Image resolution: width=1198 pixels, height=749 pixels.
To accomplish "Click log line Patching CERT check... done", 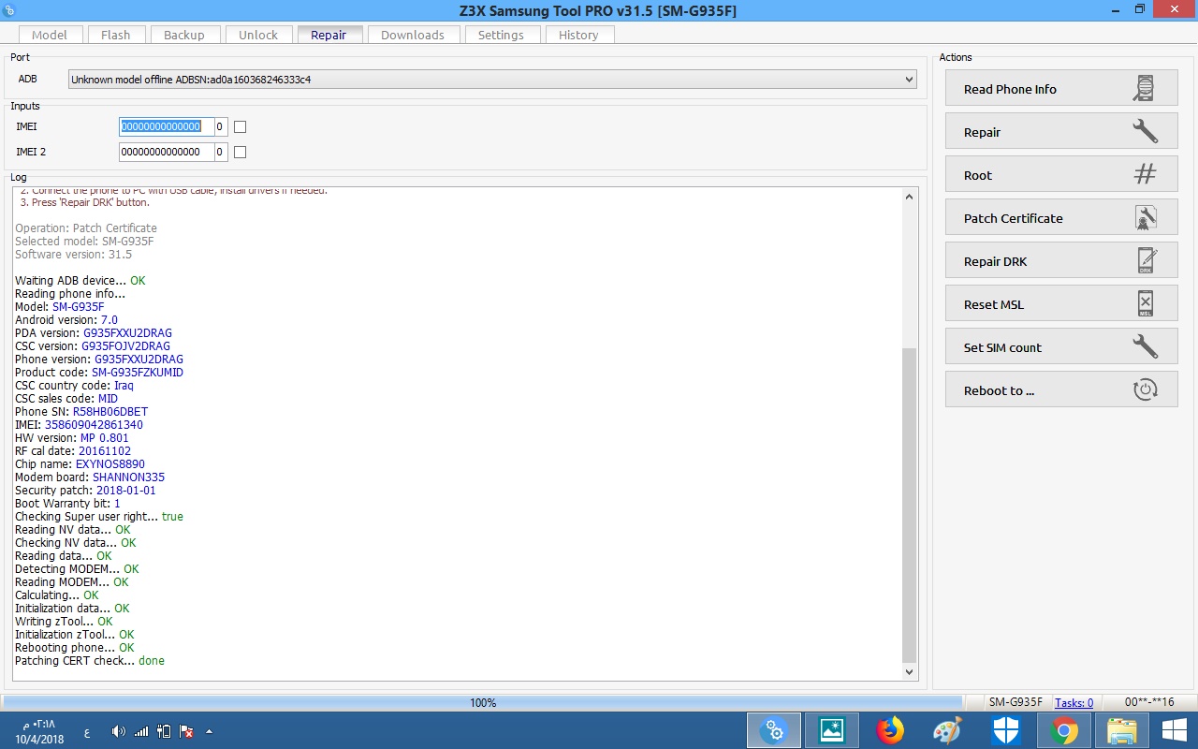I will tap(90, 661).
